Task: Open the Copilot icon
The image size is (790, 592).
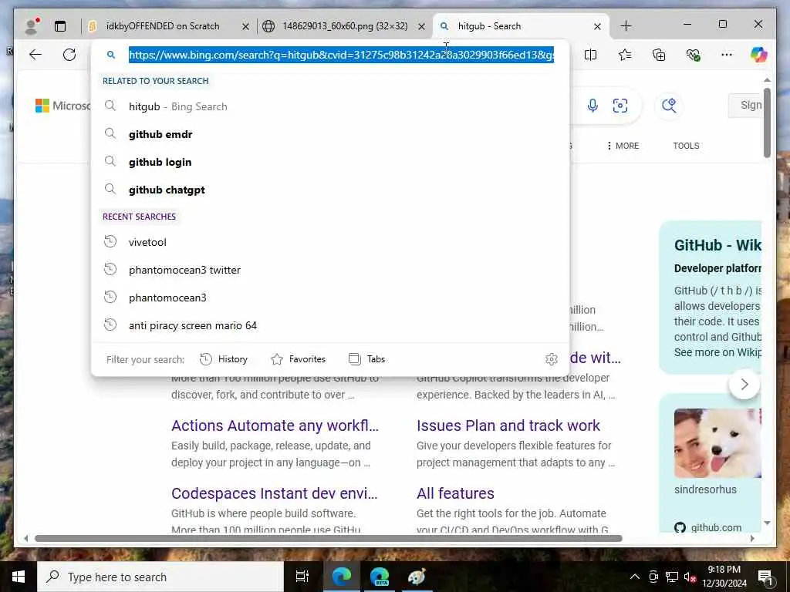Action: coord(759,55)
